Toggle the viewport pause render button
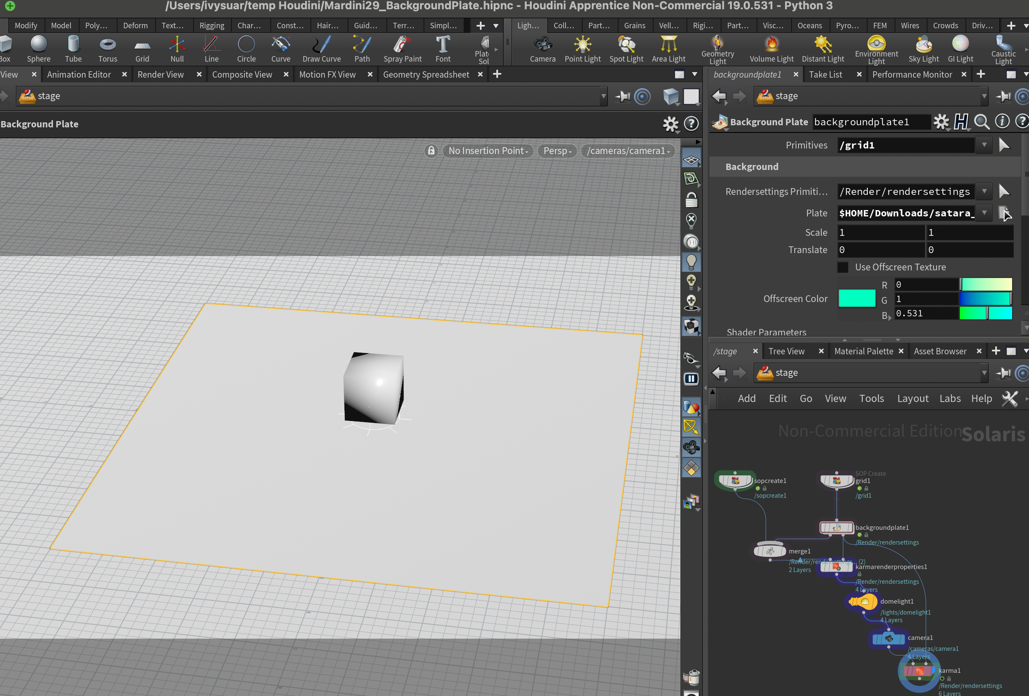The width and height of the screenshot is (1029, 696). click(x=691, y=379)
